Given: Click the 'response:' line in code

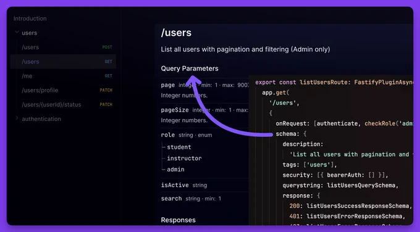Looking at the screenshot, I should coord(301,196).
